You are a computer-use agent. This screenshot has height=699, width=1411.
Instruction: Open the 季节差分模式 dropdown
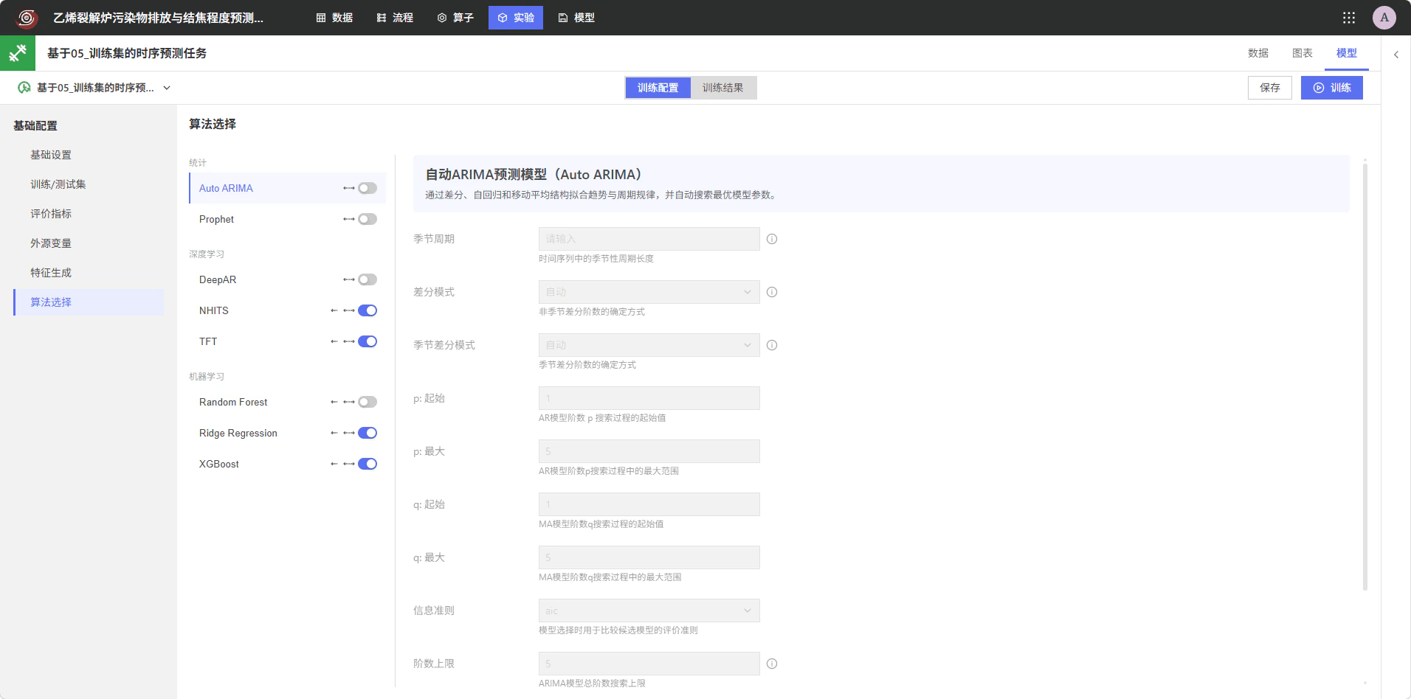649,345
